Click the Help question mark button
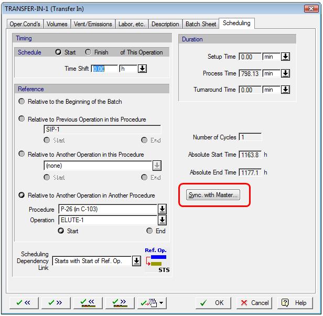The height and width of the screenshot is (316, 323). pyautogui.click(x=294, y=303)
